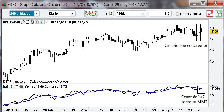Click the red sell order icon
224x112 pixels.
coord(210,14)
